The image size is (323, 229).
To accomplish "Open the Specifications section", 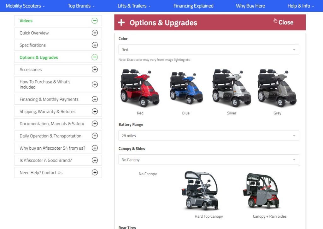I will point(58,45).
